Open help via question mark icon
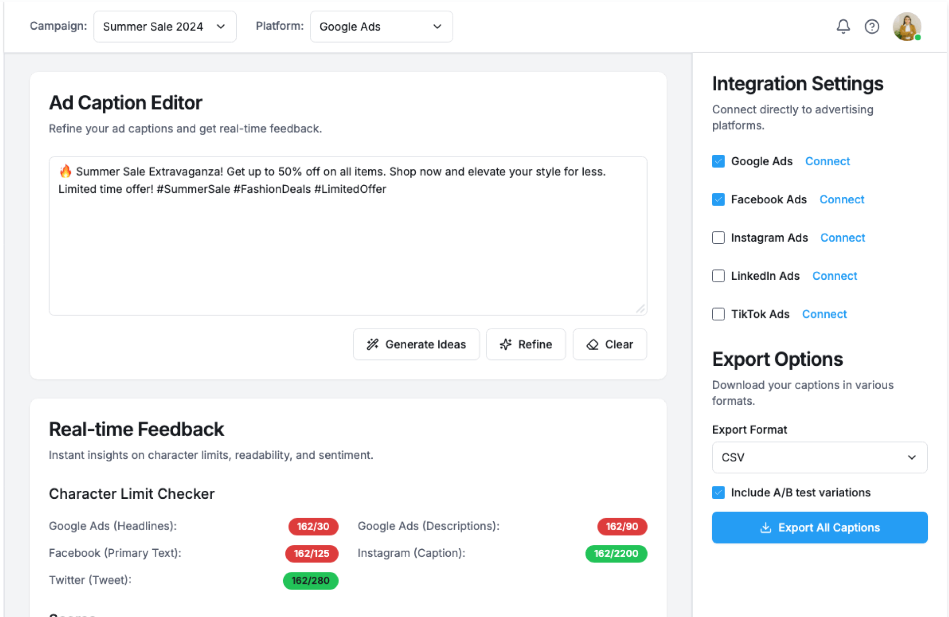 [x=871, y=26]
